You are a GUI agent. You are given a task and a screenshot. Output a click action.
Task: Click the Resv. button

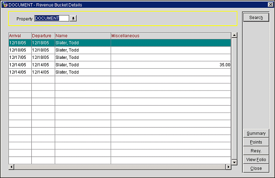[256, 151]
